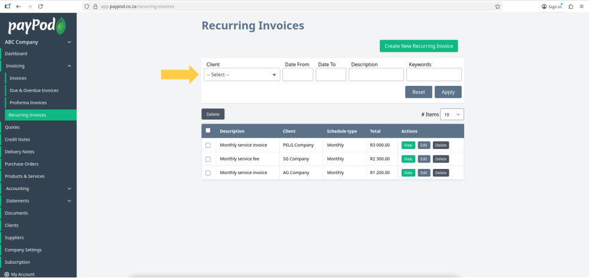Open the browser hamburger menu
The image size is (589, 279).
pyautogui.click(x=581, y=6)
